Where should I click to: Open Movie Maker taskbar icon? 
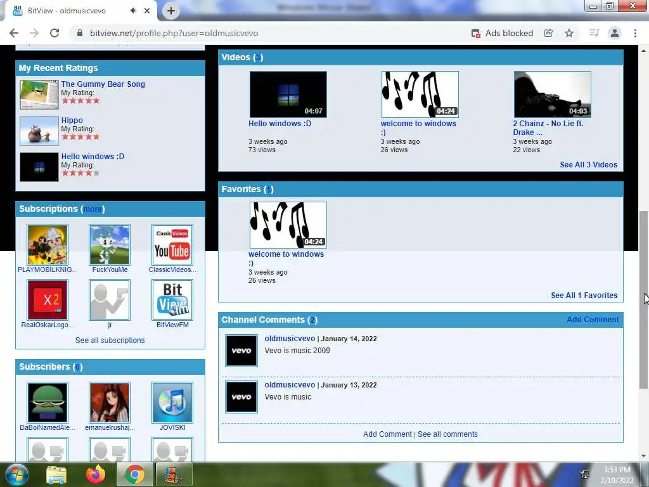coord(174,474)
